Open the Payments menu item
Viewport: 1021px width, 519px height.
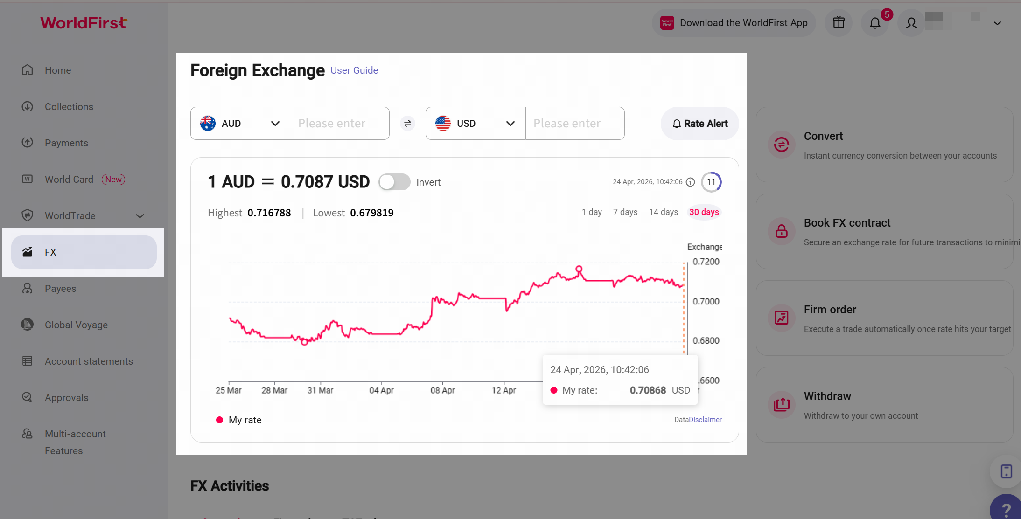tap(84, 143)
